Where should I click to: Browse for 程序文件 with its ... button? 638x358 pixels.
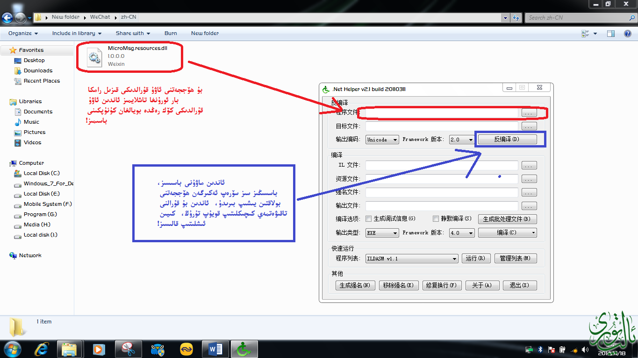click(529, 113)
